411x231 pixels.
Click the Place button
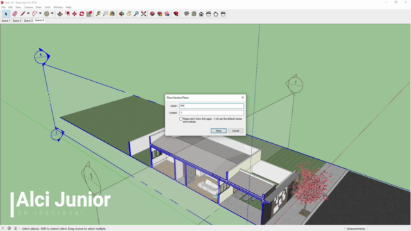pyautogui.click(x=218, y=131)
